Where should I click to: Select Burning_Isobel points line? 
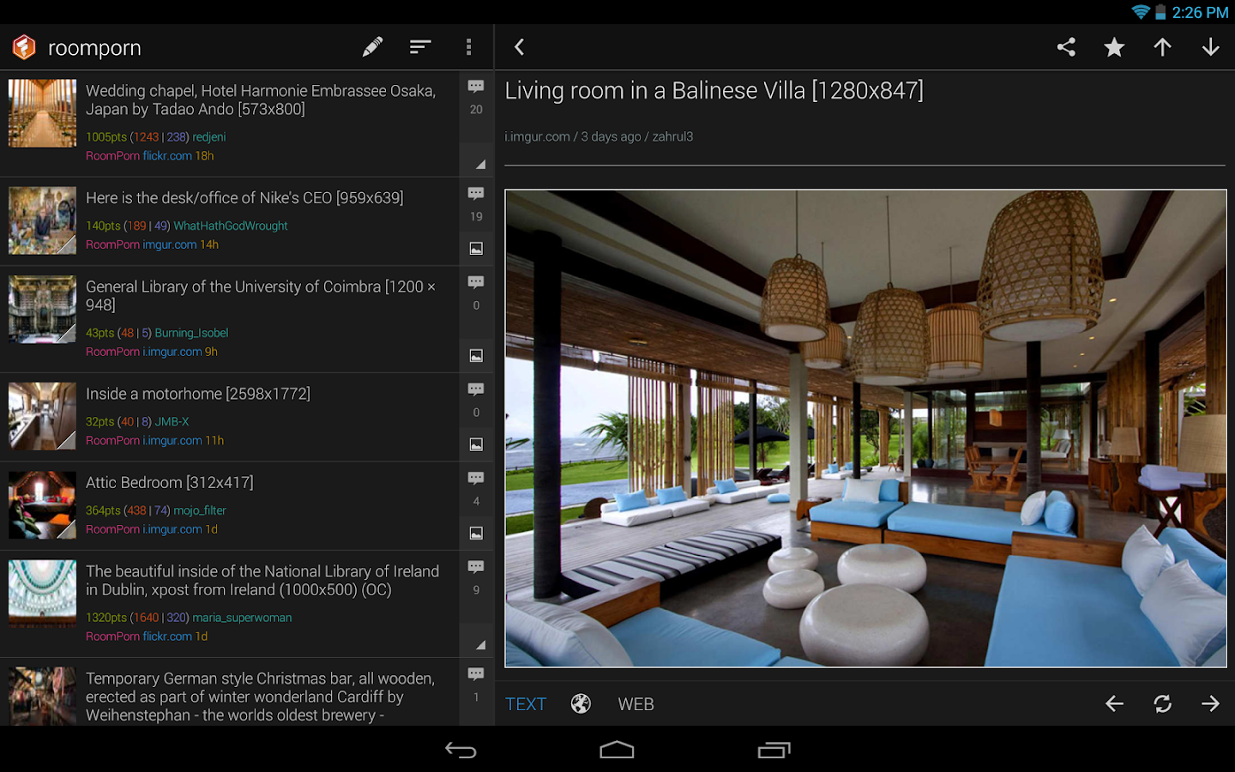pyautogui.click(x=157, y=333)
